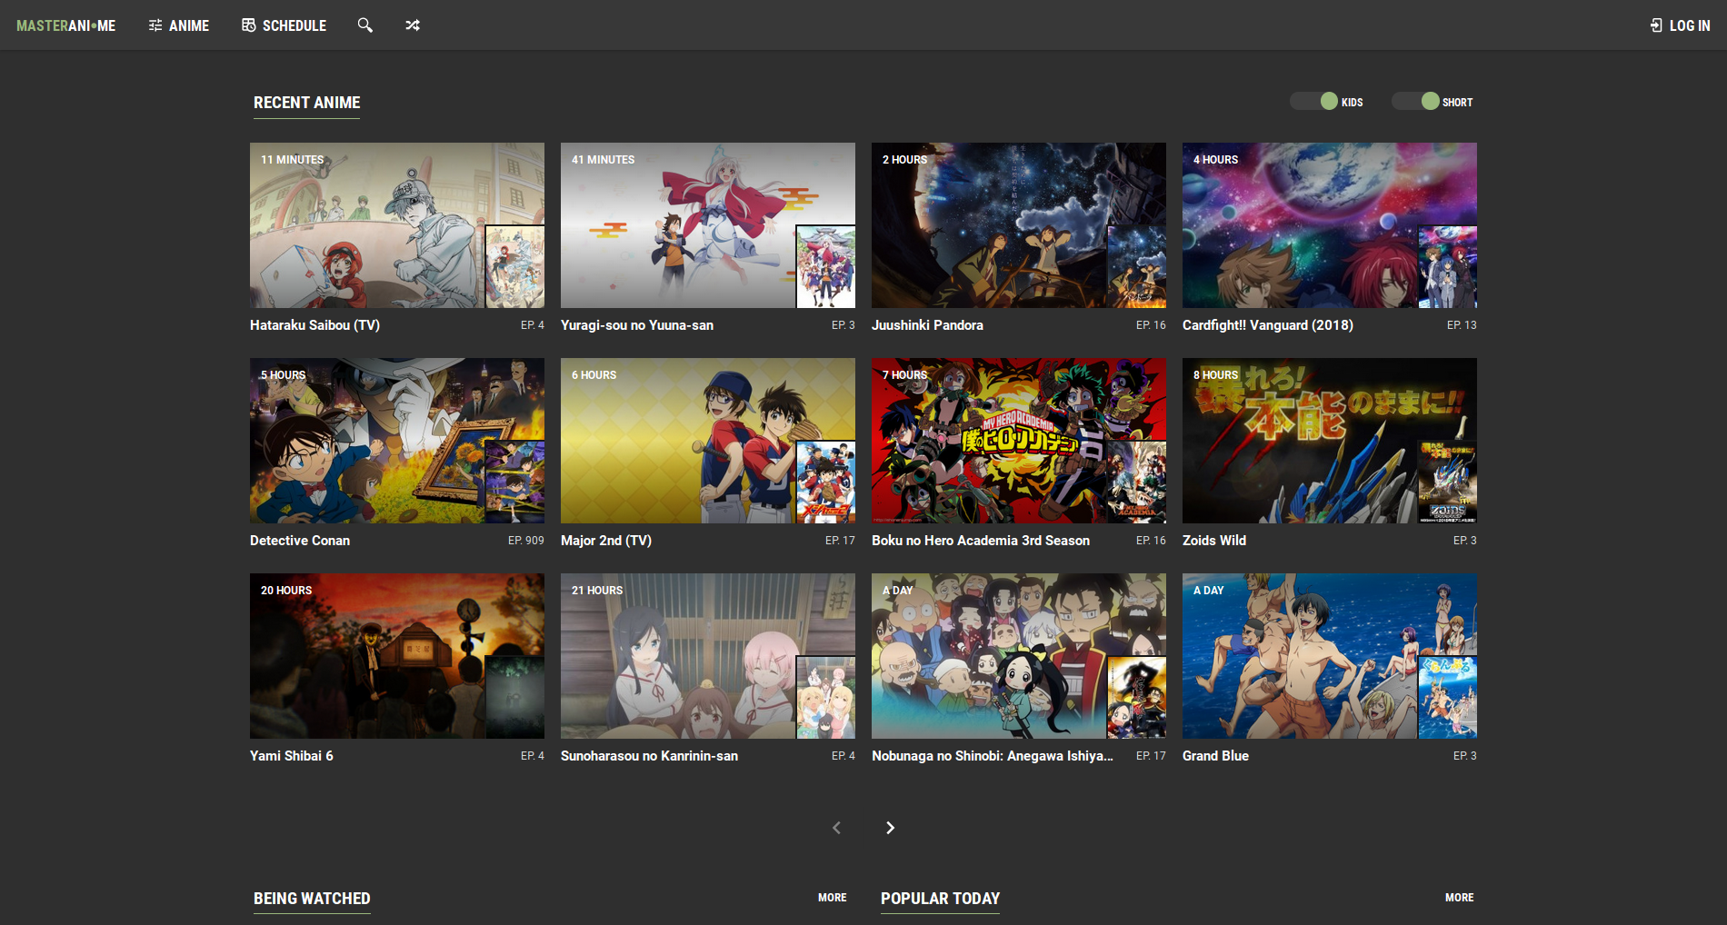Click Sunoharasou no Kanrinin-san title
Screen dimensions: 1727x925
(x=649, y=756)
